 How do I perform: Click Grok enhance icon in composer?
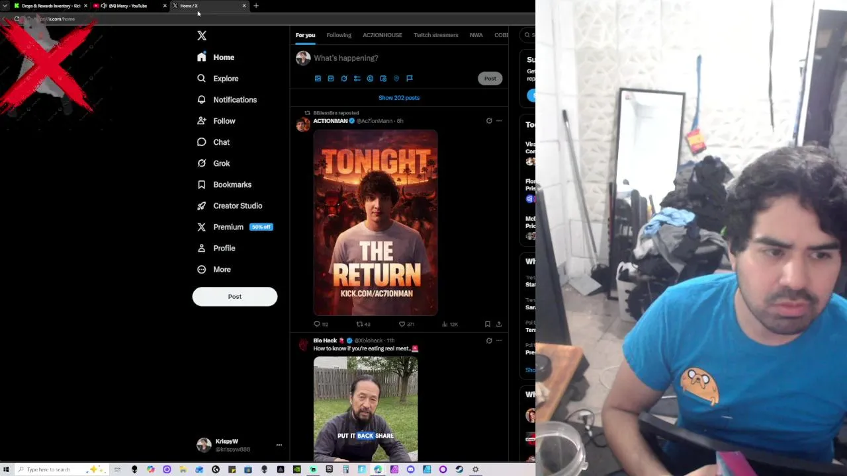pos(344,78)
